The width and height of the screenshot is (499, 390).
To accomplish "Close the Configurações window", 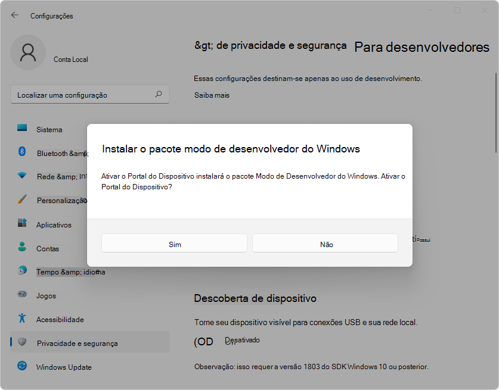I will [x=484, y=10].
